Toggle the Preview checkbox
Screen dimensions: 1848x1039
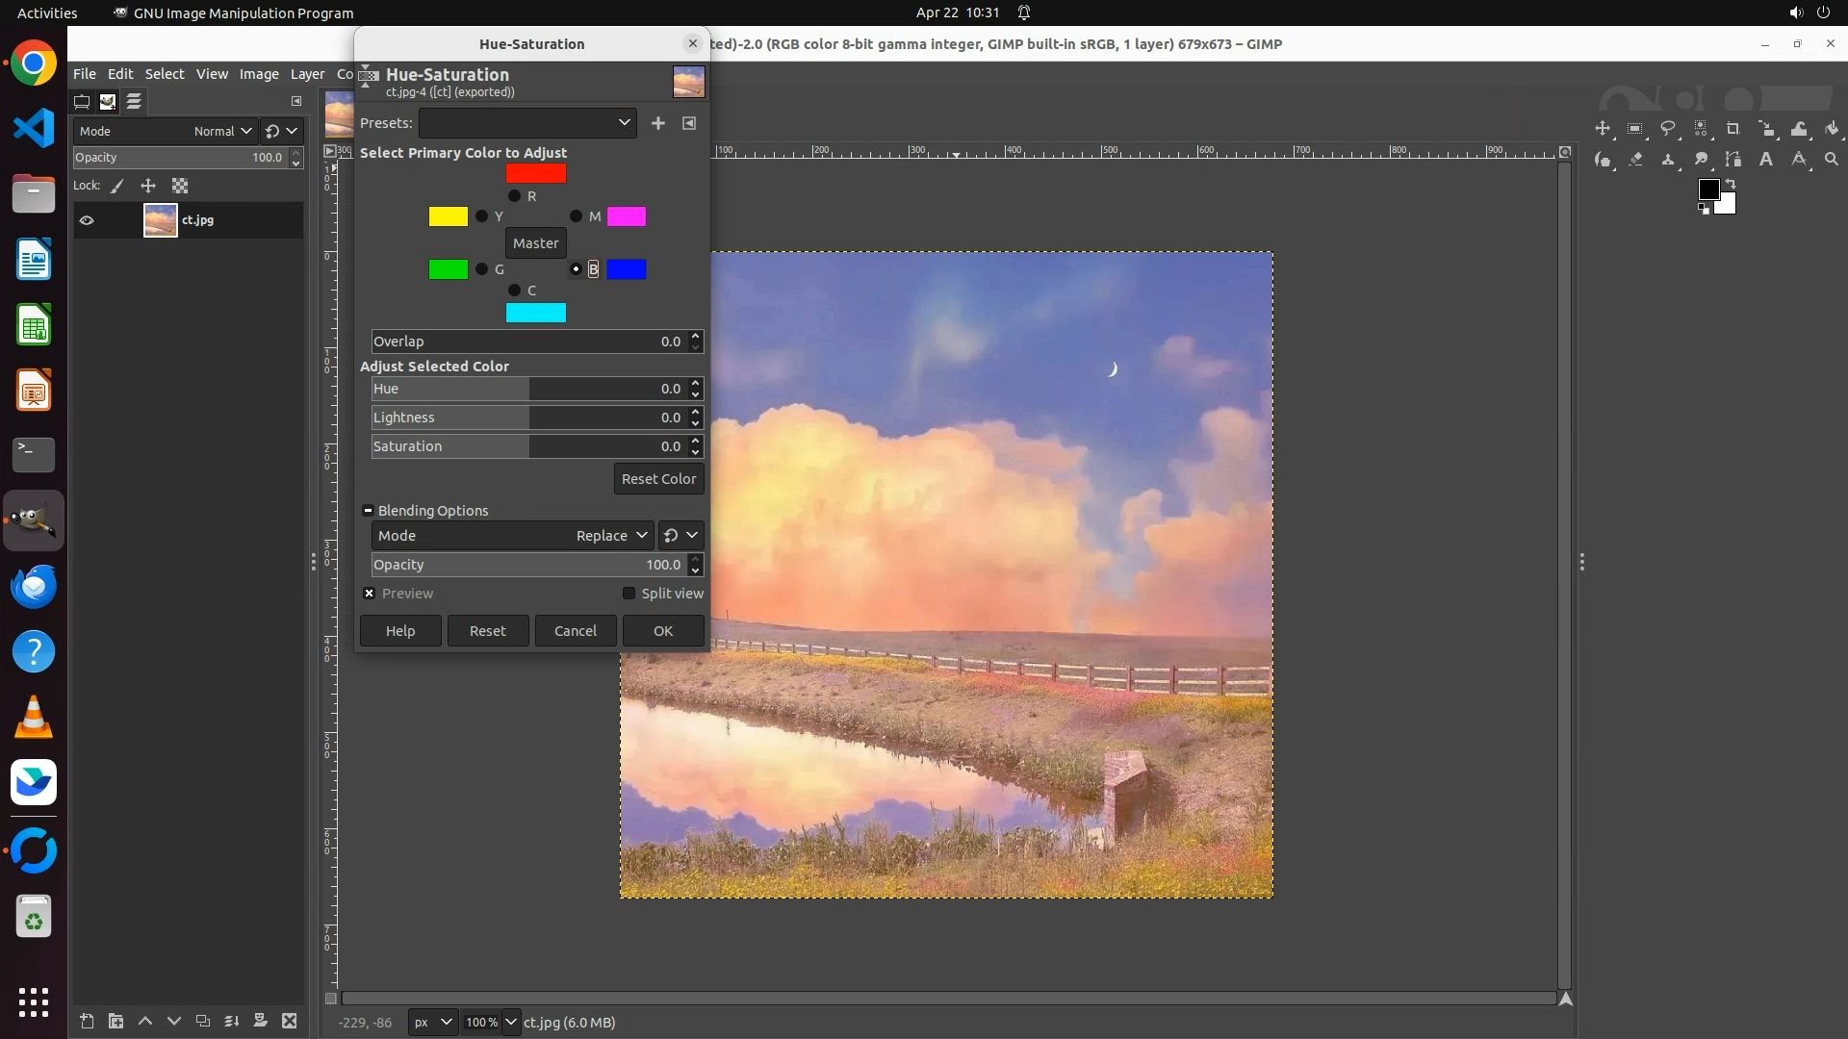[369, 594]
